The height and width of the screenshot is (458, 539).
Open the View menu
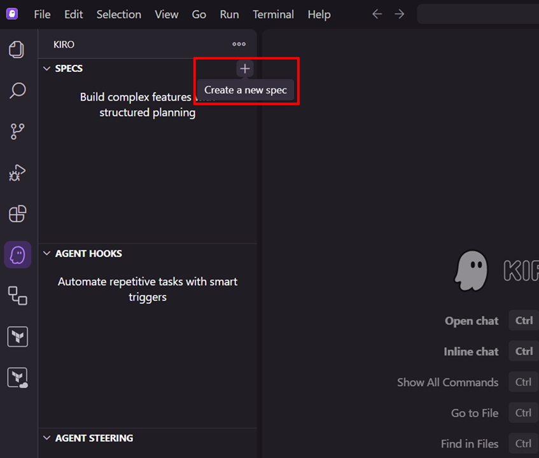click(166, 15)
